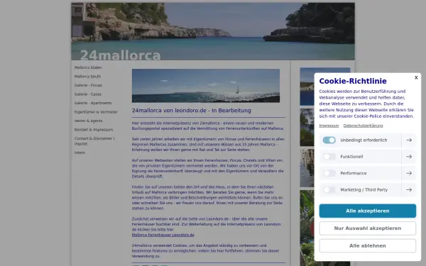Open Contact & Disclaimer | Imprint page
This screenshot has height=266, width=426.
94,141
